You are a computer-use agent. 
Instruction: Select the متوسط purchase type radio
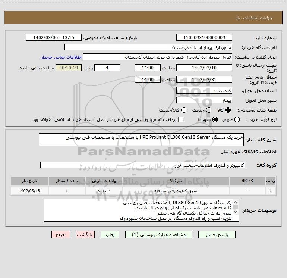(215, 119)
